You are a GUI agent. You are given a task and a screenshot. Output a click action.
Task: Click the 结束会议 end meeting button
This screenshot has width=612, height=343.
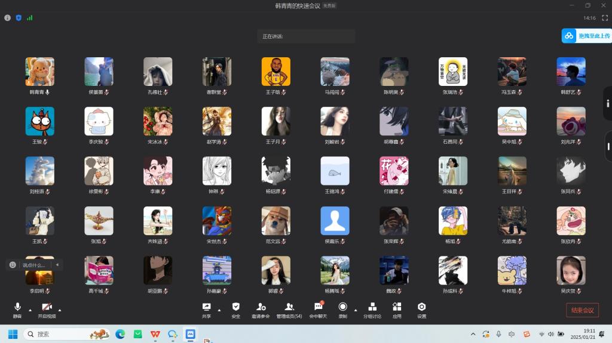[x=582, y=310]
